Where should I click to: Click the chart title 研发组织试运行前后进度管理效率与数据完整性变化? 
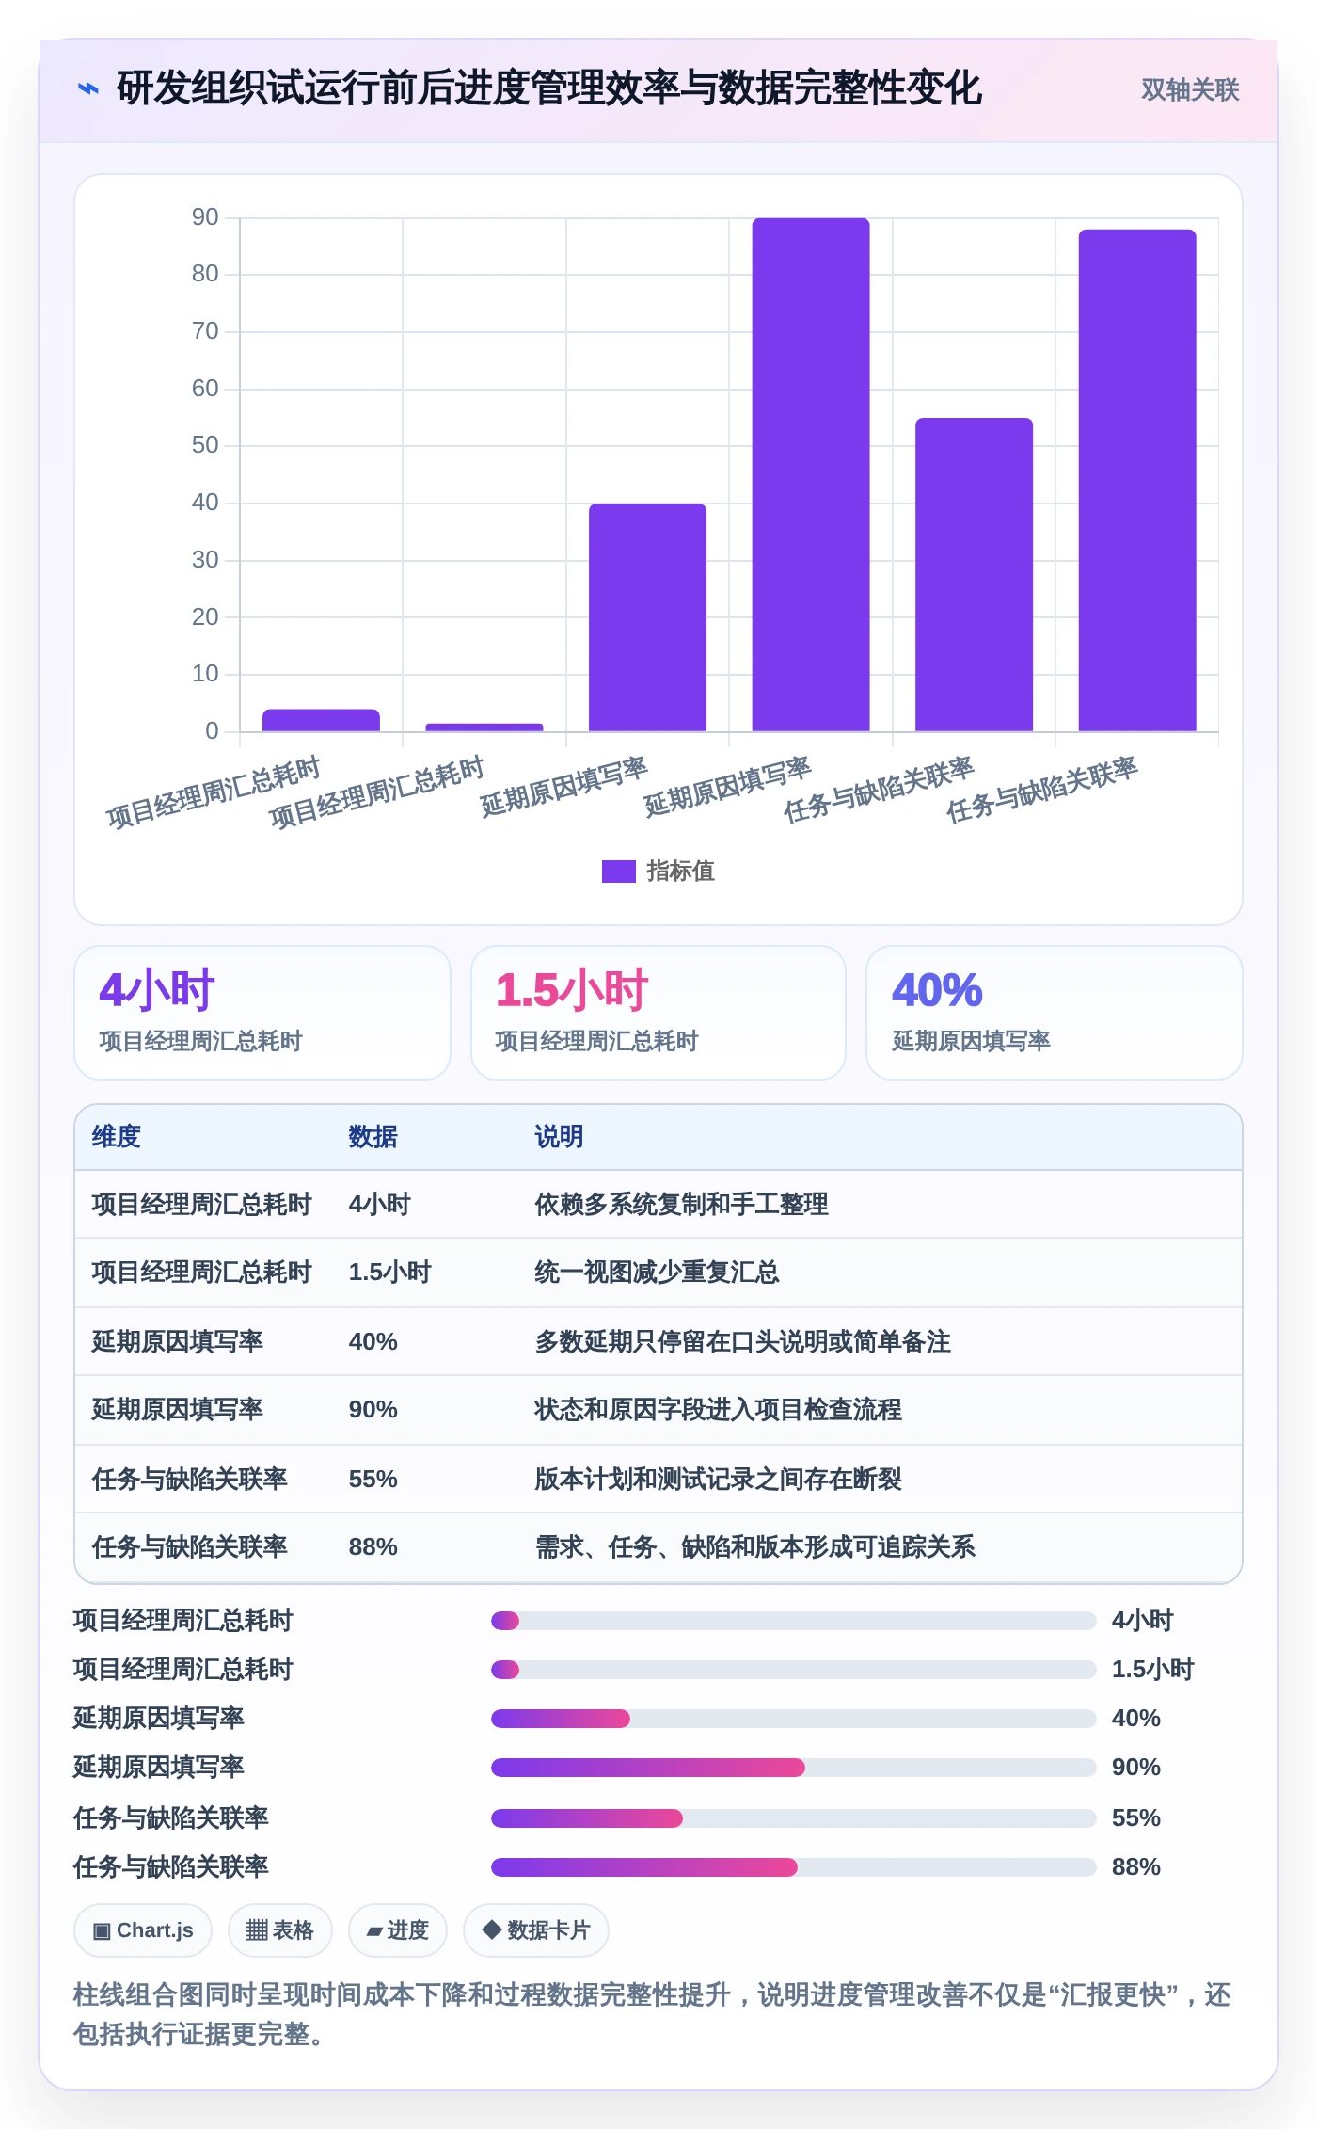pos(549,88)
